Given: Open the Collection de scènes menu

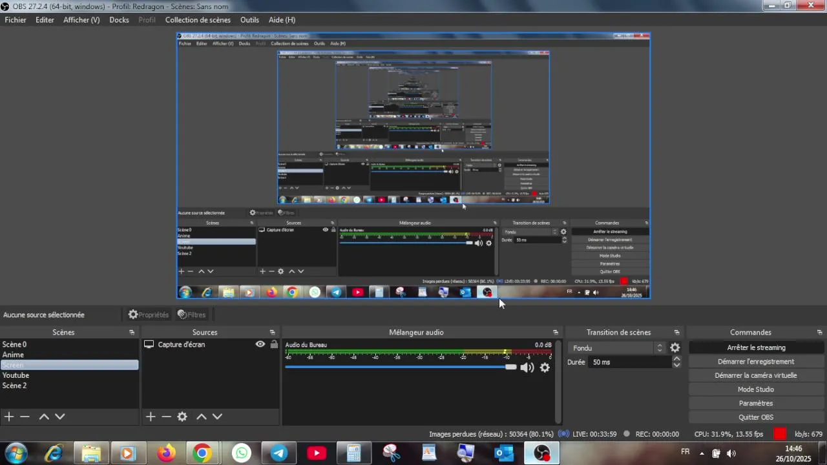Looking at the screenshot, I should point(198,20).
